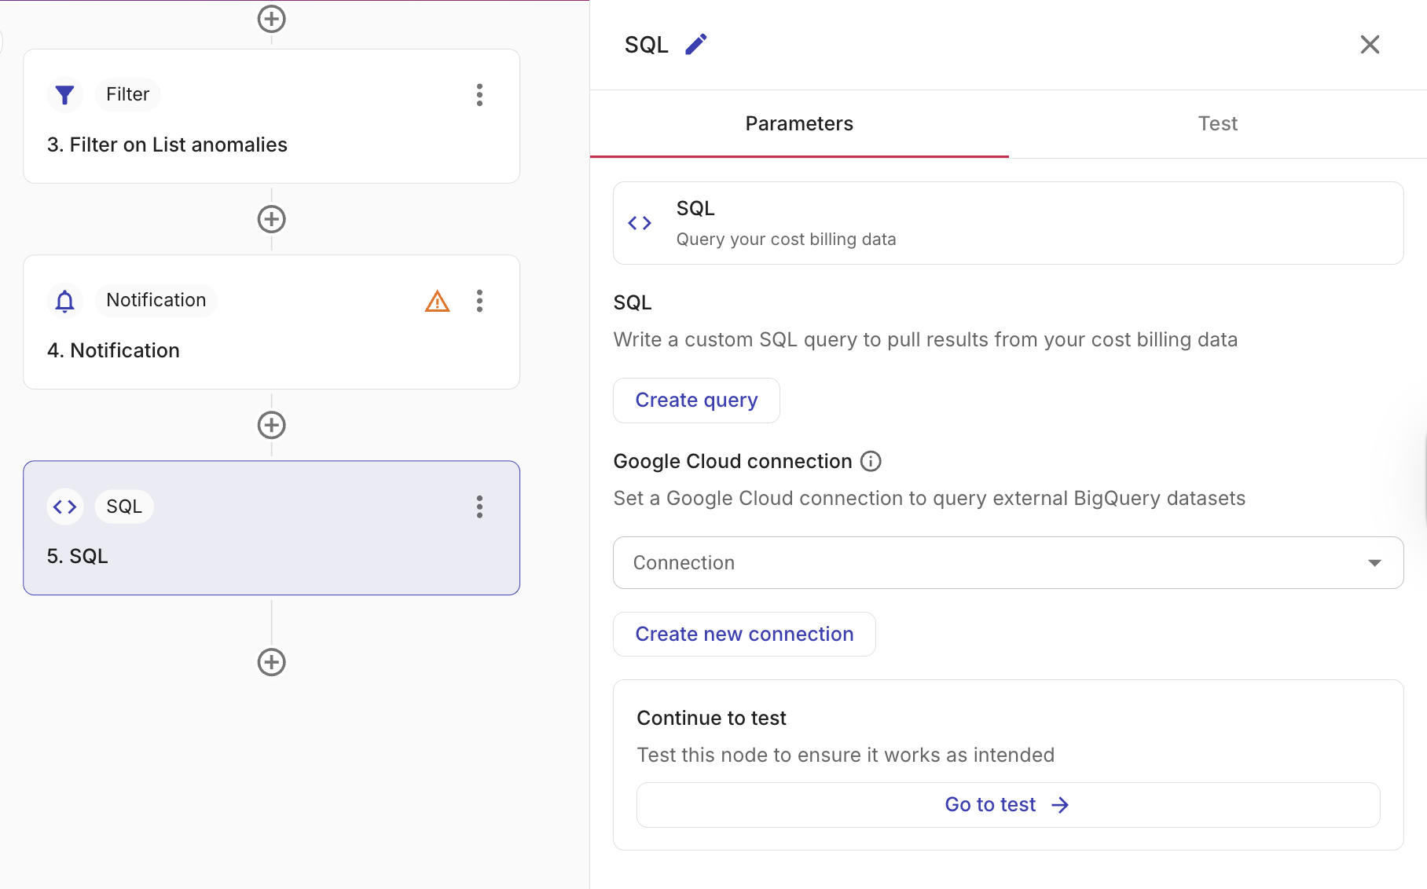Image resolution: width=1427 pixels, height=889 pixels.
Task: Open the kebab menu on the Filter node
Action: point(479,94)
